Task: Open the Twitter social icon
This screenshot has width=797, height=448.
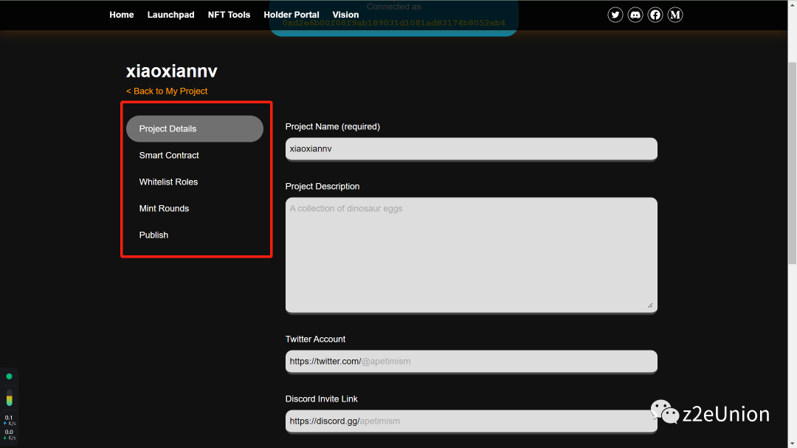Action: point(615,15)
